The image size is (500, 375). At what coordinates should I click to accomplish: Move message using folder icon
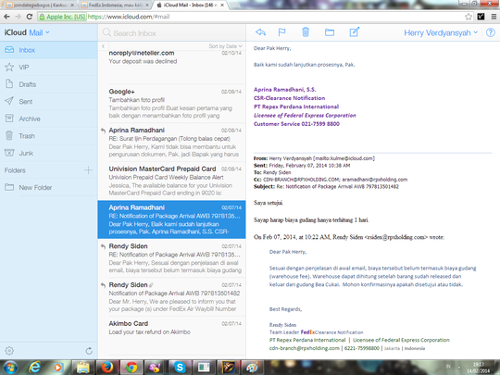(x=330, y=32)
